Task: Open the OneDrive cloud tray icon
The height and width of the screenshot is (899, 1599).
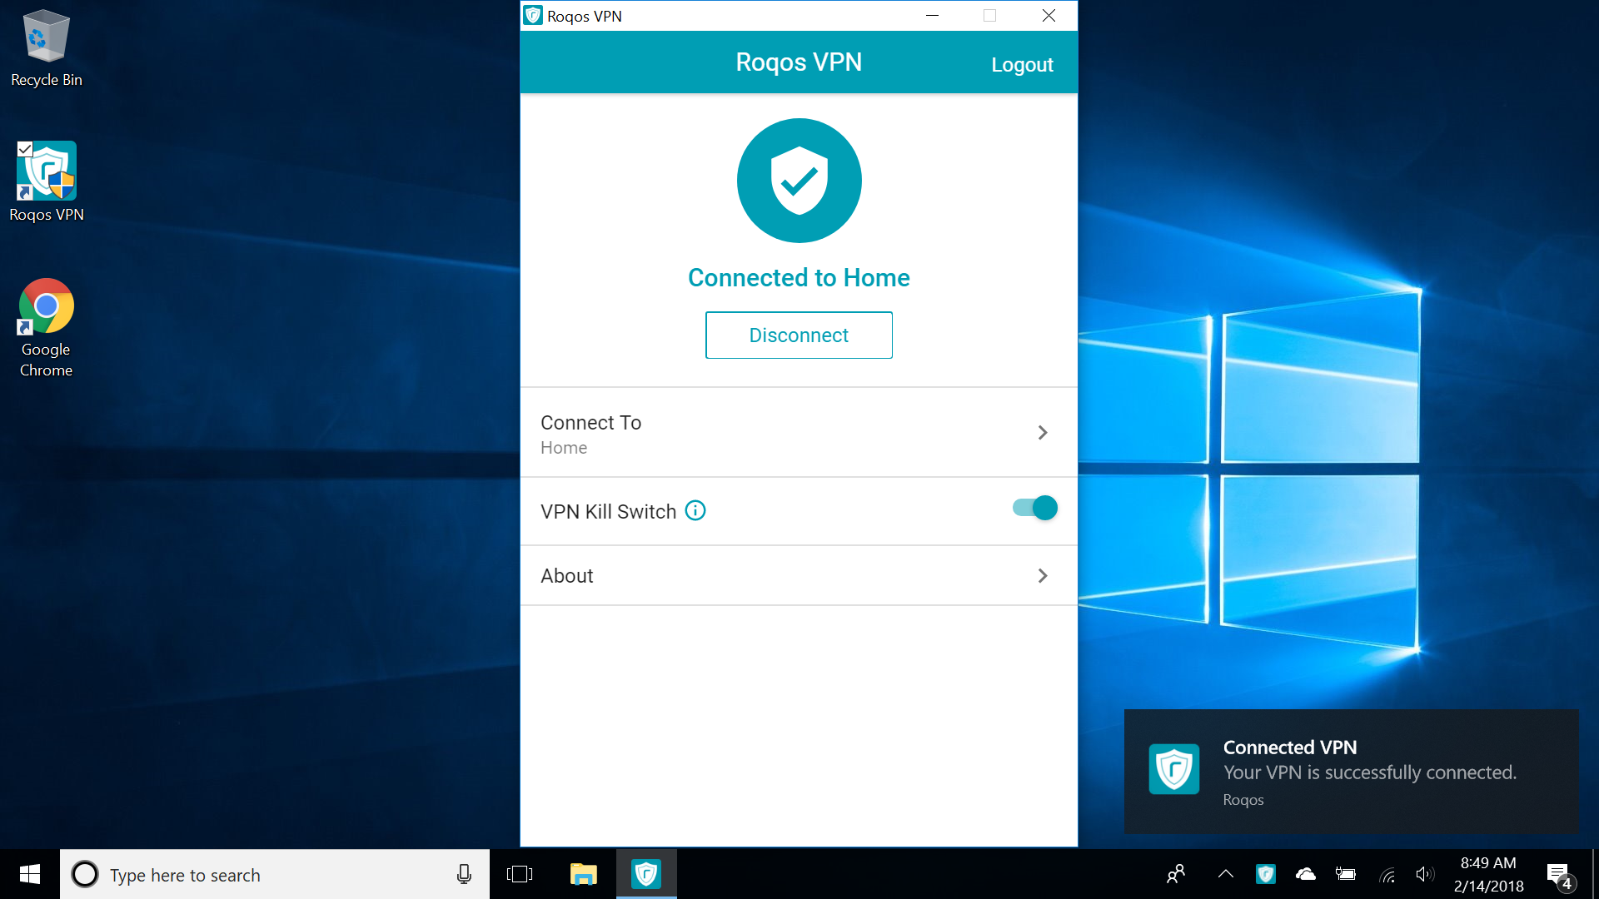Action: click(1306, 874)
